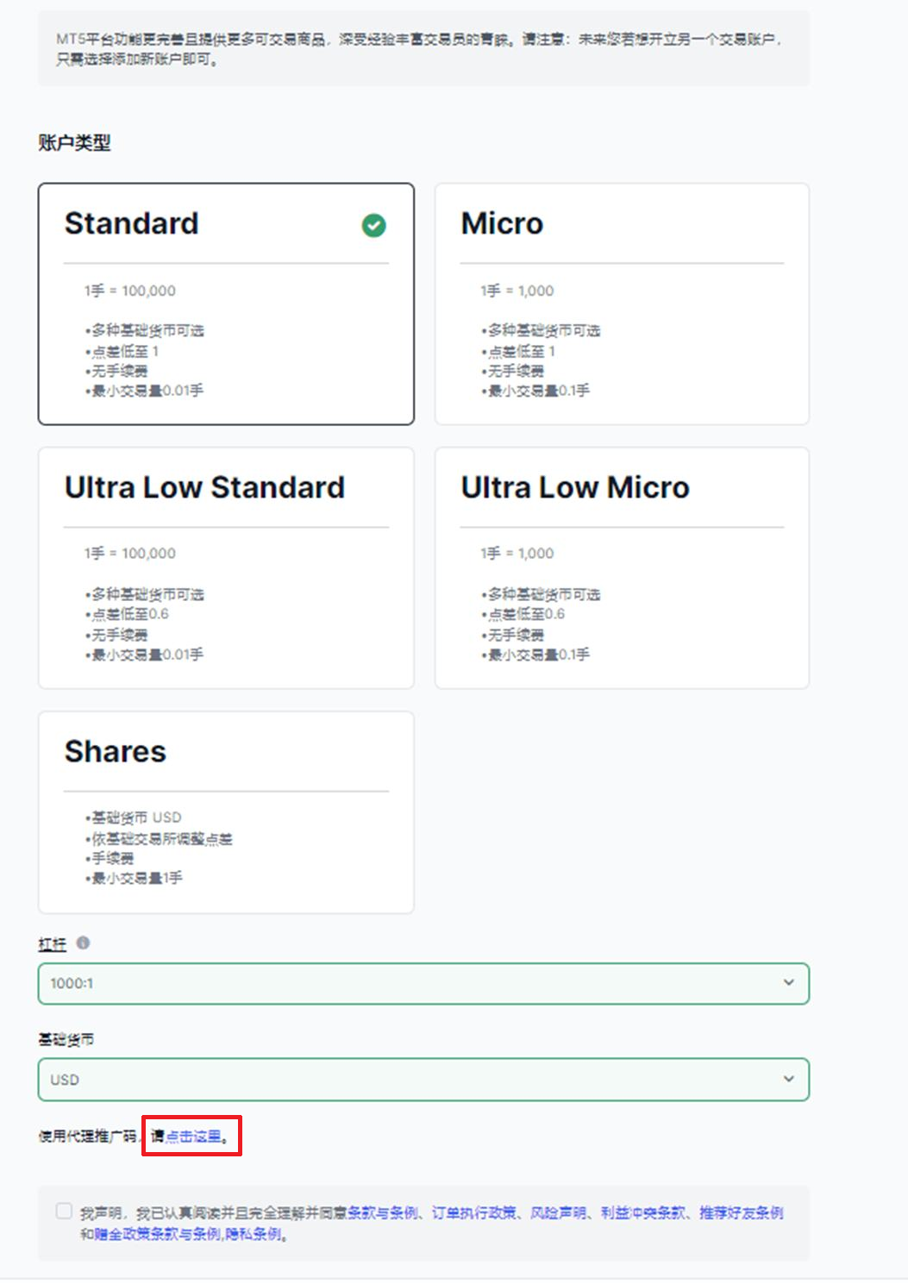Open the USD base currency dropdown
The width and height of the screenshot is (908, 1284).
pos(423,1079)
